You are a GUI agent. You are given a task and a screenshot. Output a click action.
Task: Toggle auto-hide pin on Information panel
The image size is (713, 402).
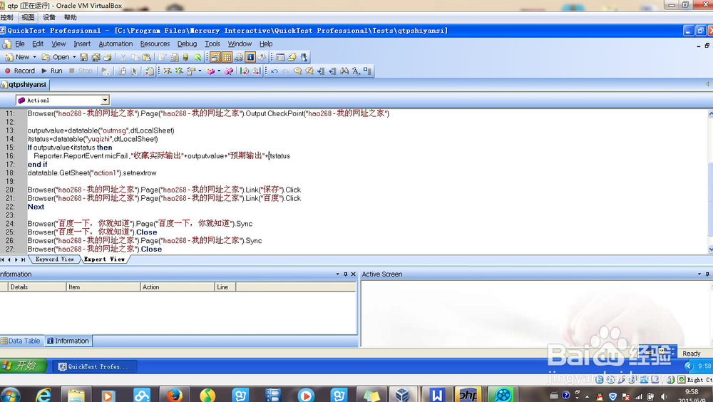346,274
